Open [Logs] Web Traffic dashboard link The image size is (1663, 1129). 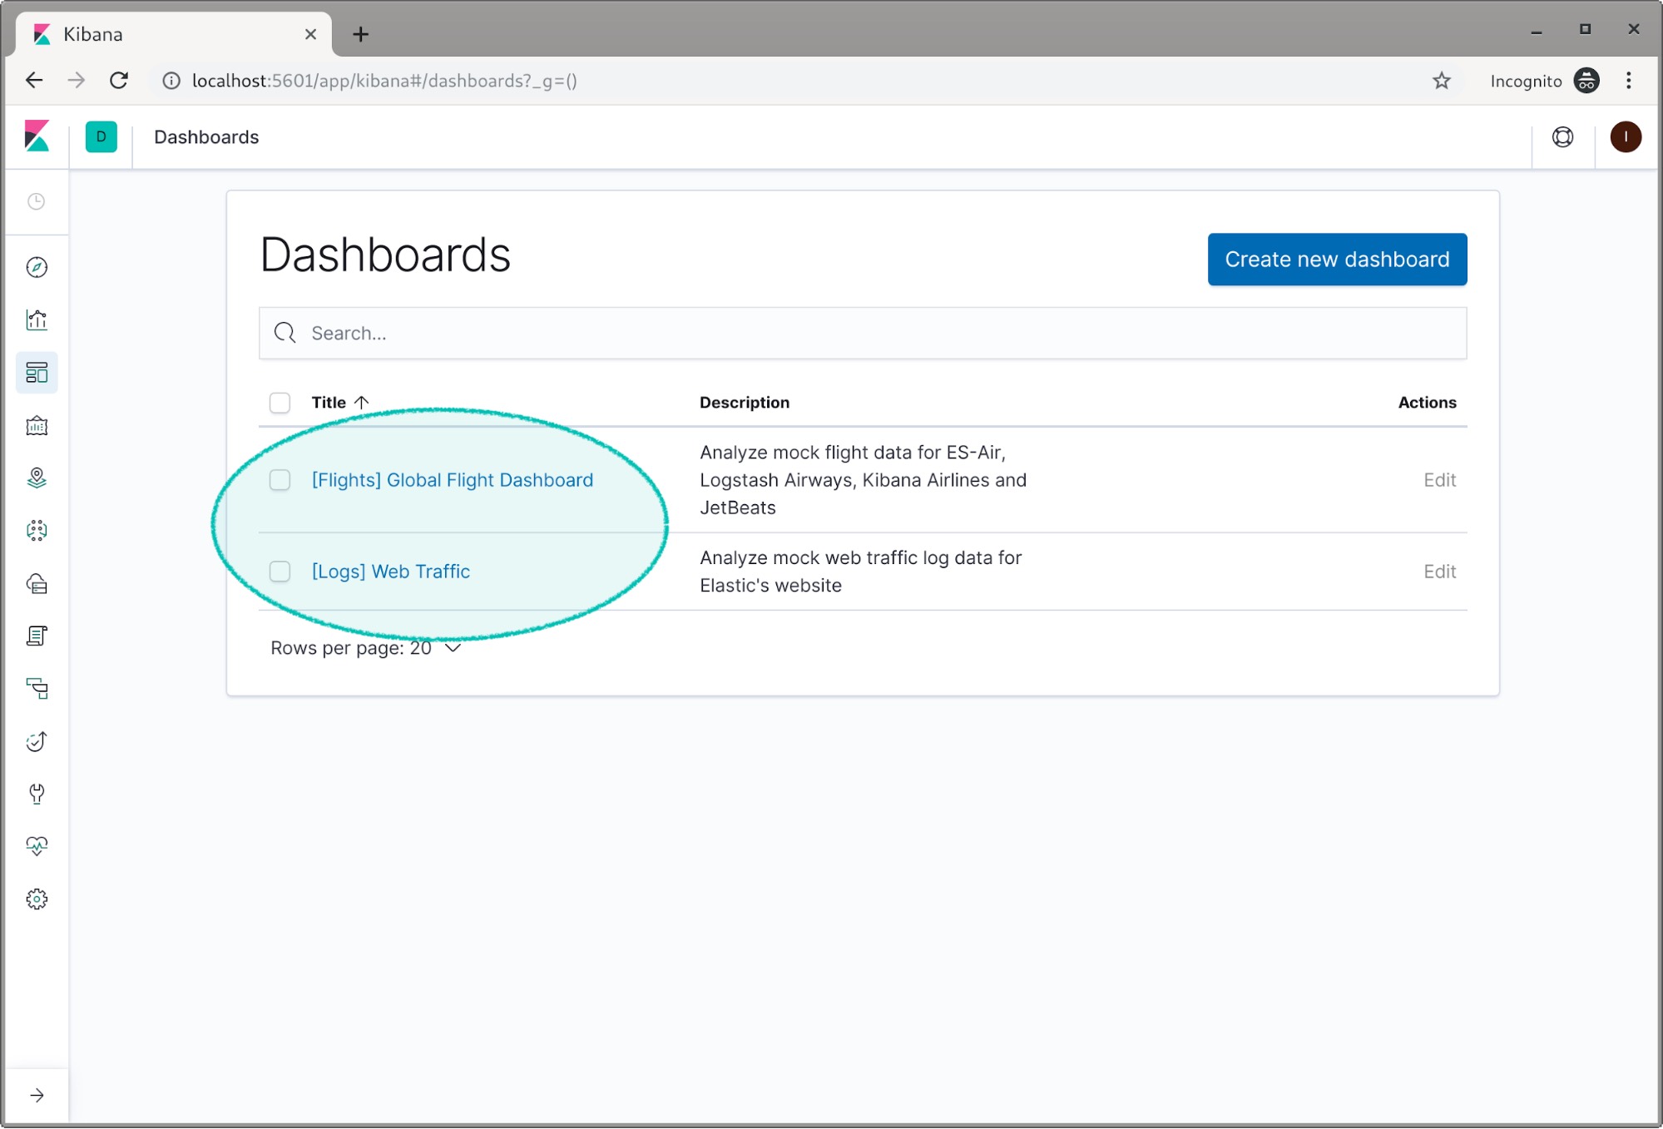[389, 571]
